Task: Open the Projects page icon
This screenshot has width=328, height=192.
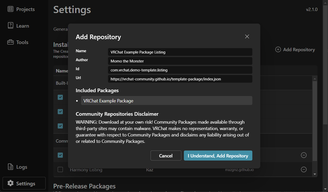Action: point(11,9)
